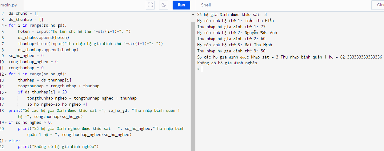Fold the if so_ho_ngheo block at line 19
This screenshot has width=384, height=151.
(x=6, y=123)
